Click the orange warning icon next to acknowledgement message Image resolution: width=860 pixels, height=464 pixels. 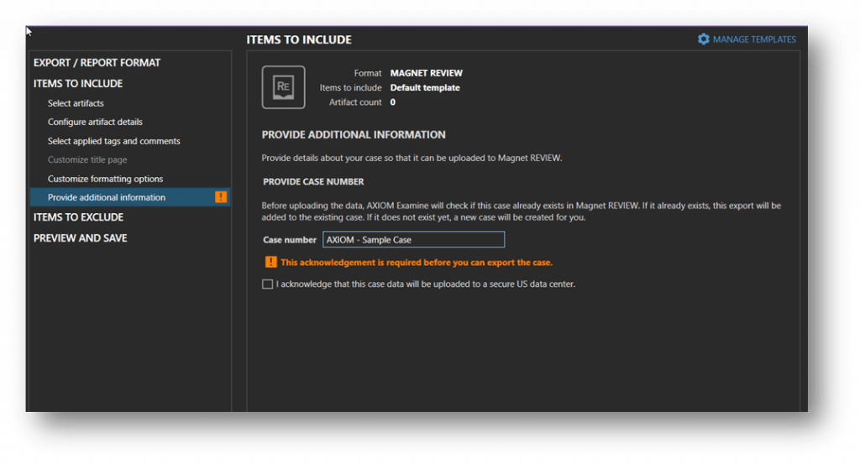click(271, 263)
